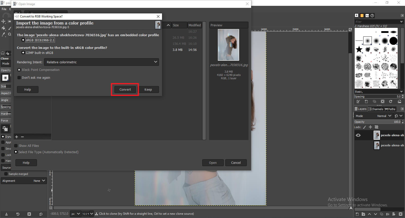Toggle Lock pixels brush icon
Image resolution: width=405 pixels, height=218 pixels.
(364, 127)
